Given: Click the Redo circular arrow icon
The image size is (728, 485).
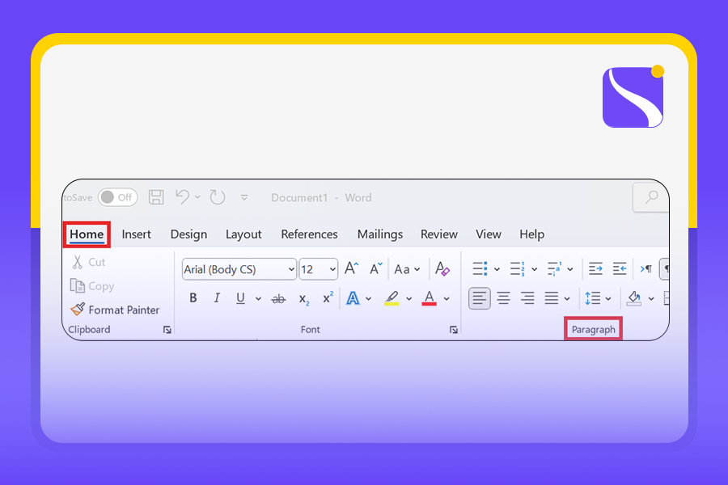Looking at the screenshot, I should coord(218,197).
